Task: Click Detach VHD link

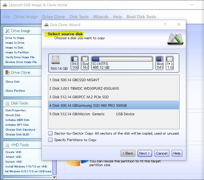Action: 14,162
